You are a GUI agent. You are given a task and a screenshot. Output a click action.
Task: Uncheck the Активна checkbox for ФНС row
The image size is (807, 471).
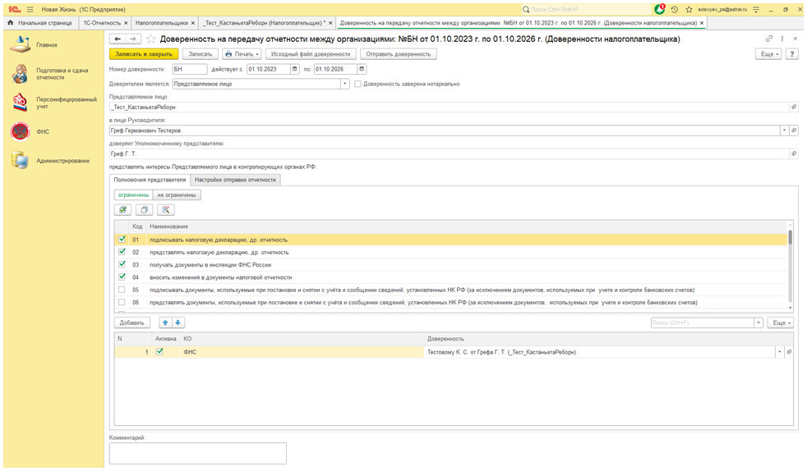tap(159, 351)
